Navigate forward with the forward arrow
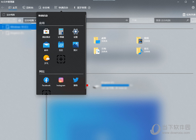Screen dimensions: 196x140 click(8, 20)
